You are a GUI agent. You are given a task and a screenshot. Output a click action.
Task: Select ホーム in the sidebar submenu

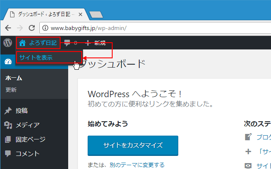click(14, 78)
